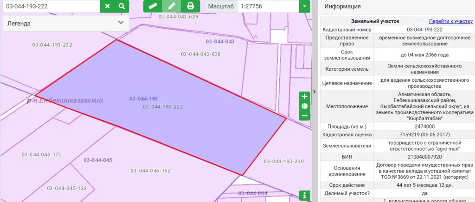This screenshot has height=202, width=475.
Task: Select the highlighted parcel 03-044-193-222 on map
Action: click(162, 107)
